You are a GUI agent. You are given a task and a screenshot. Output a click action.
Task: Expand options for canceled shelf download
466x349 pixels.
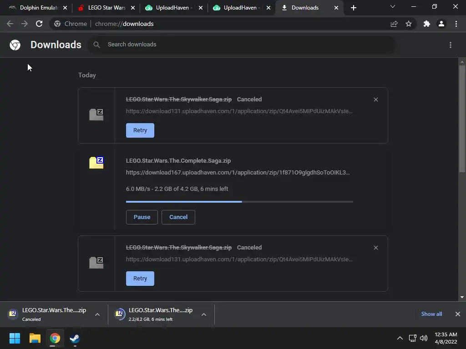[97, 314]
